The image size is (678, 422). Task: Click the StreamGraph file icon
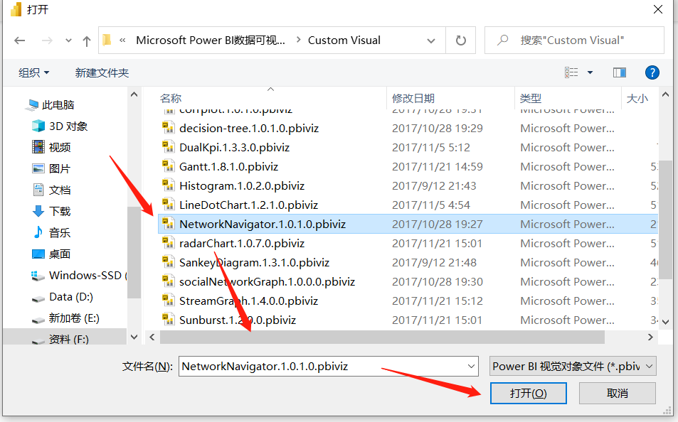168,300
